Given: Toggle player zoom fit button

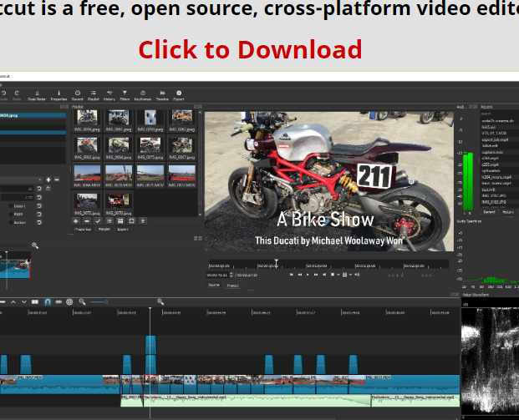Looking at the screenshot, I should 333,275.
